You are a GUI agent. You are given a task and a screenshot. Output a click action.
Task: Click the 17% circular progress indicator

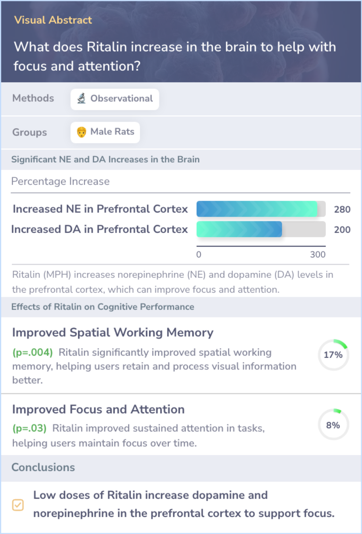point(333,355)
